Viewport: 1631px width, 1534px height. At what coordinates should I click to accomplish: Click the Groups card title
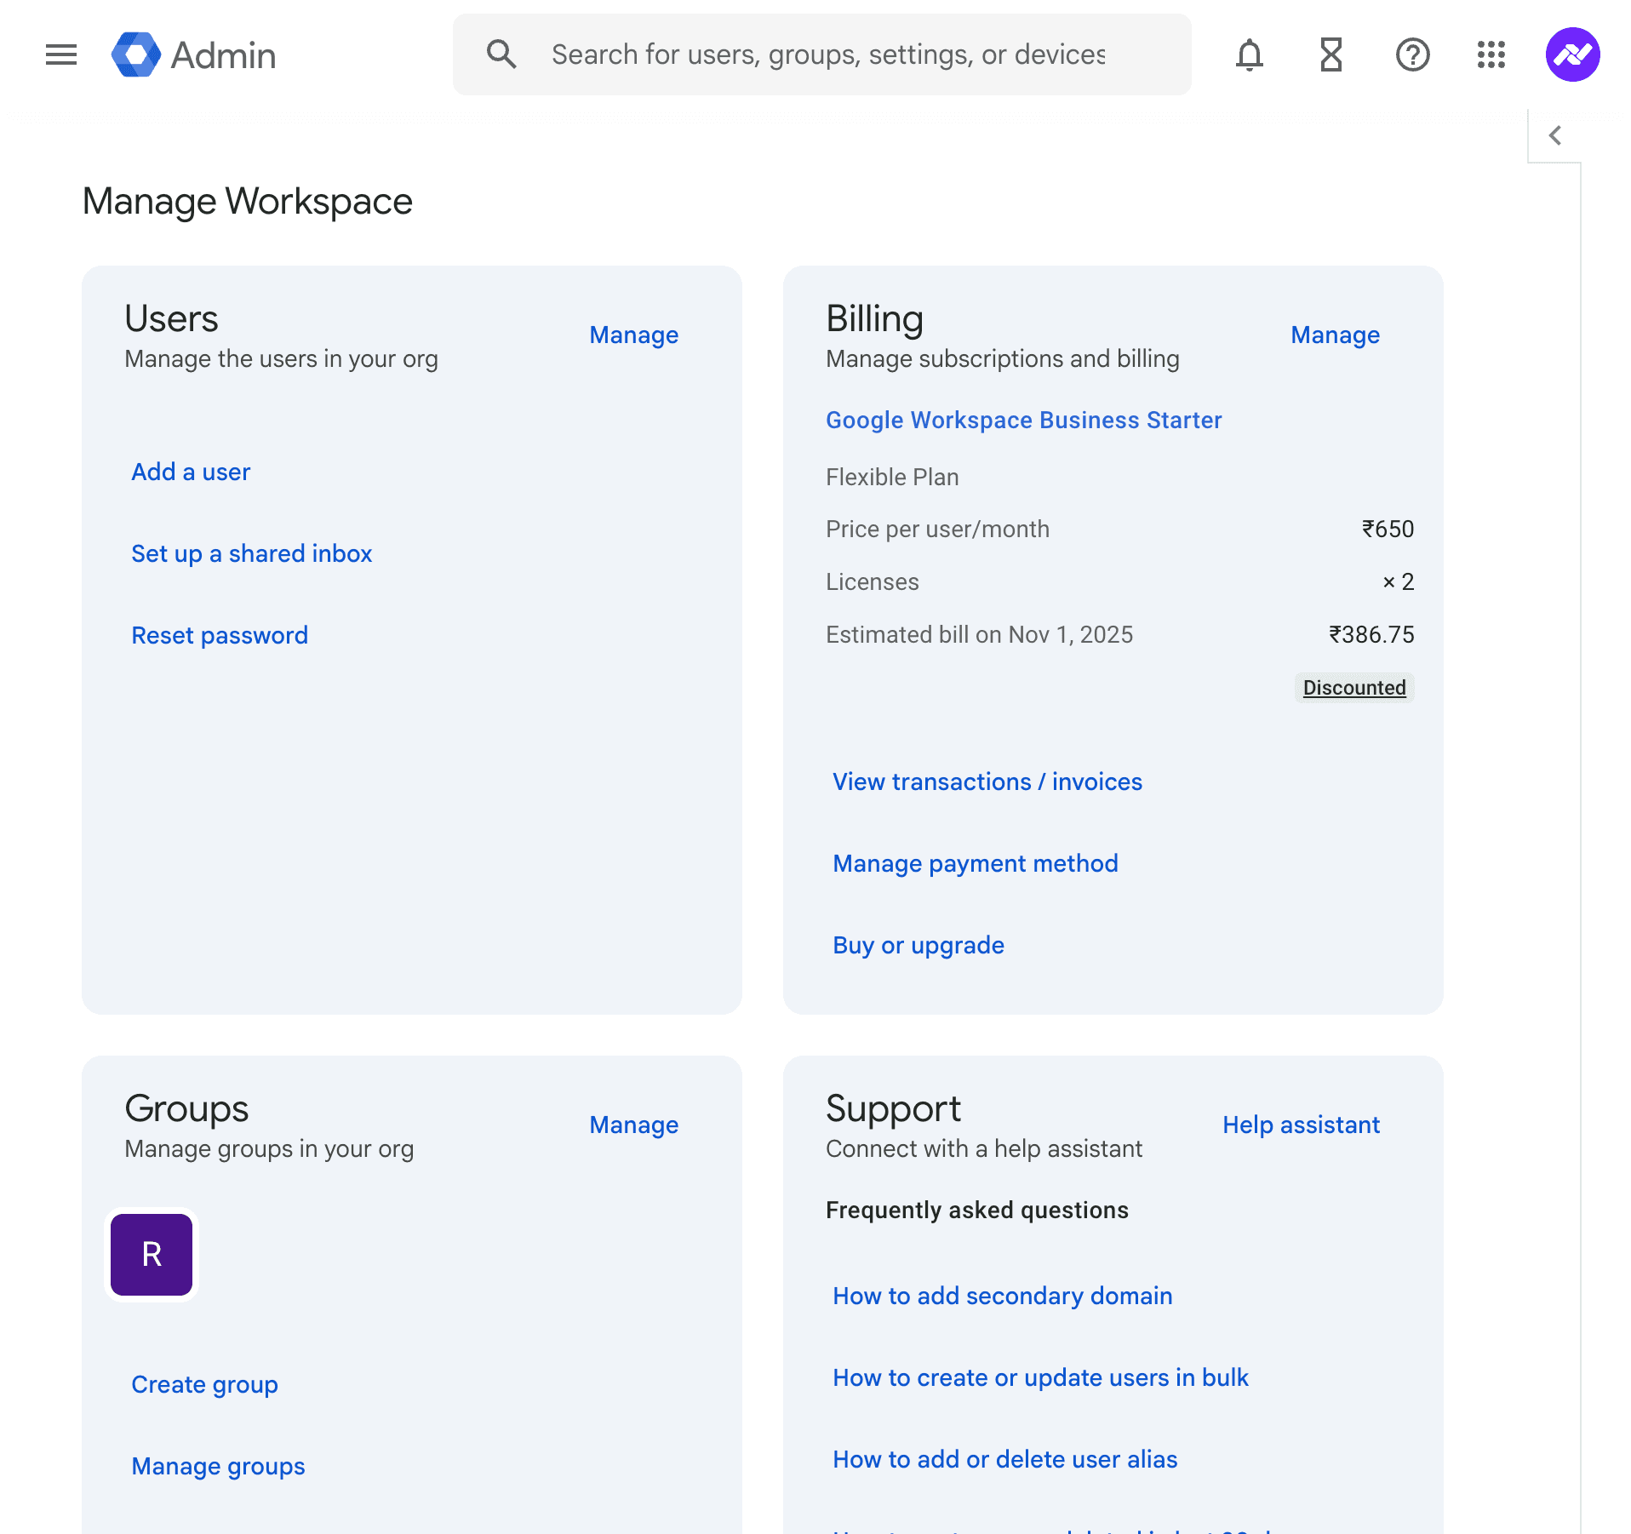186,1108
